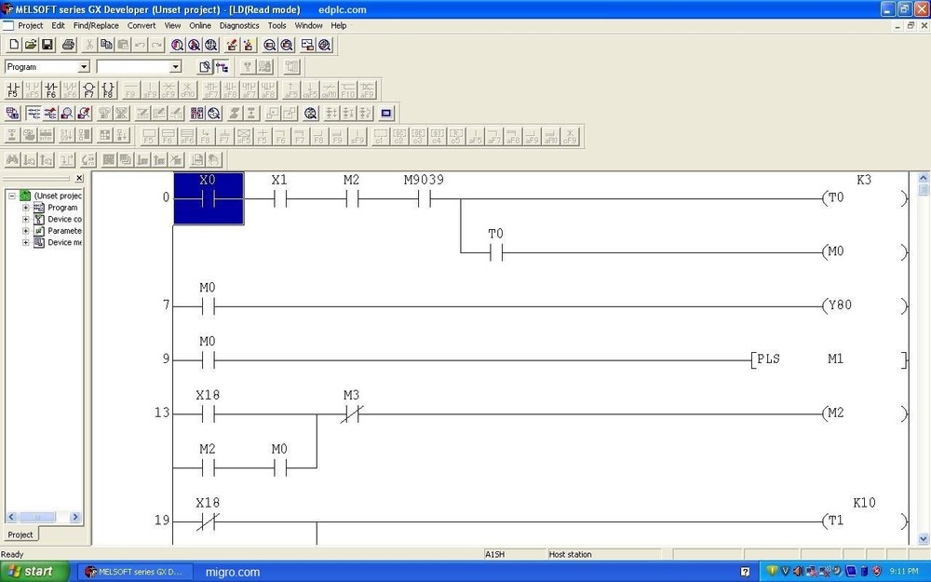This screenshot has height=582, width=931.
Task: Click the New project icon
Action: (13, 44)
